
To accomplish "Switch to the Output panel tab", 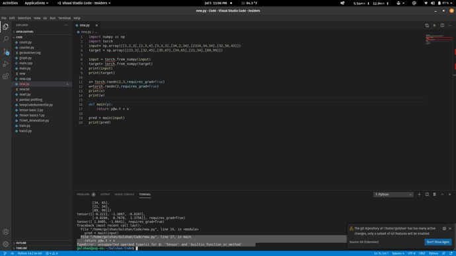I will [x=105, y=195].
